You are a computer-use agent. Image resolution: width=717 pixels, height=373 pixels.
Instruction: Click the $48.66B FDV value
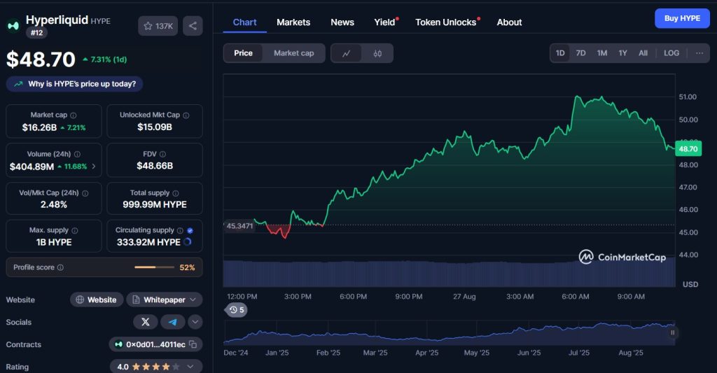(x=155, y=166)
